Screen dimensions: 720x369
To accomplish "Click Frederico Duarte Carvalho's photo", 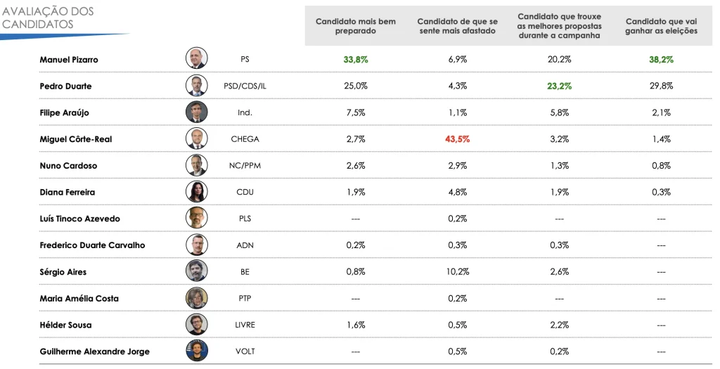I will coord(197,245).
